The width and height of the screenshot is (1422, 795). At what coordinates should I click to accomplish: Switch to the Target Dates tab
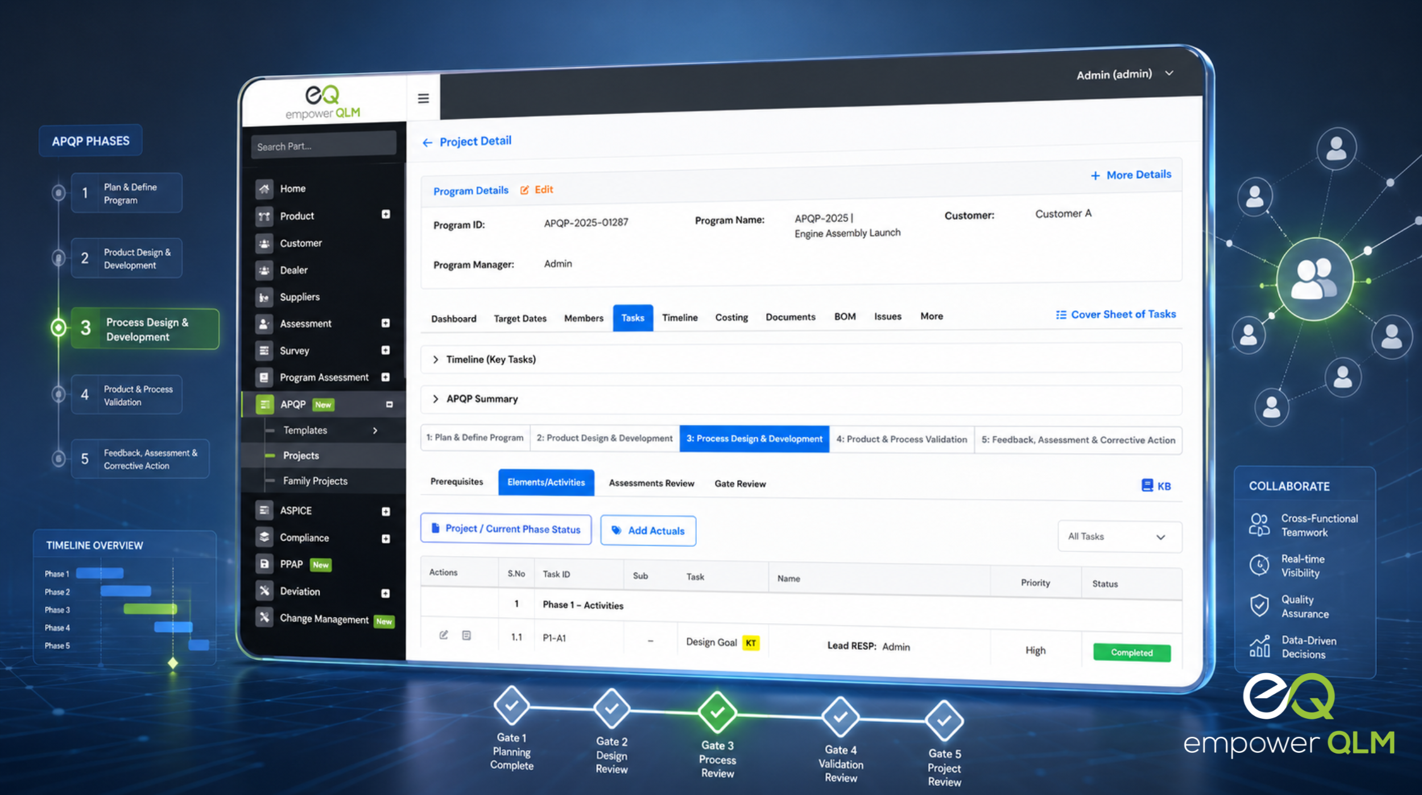click(x=520, y=319)
